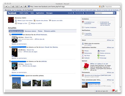125x96 pixels.
Task: Click the camera icon beside Ajouter une vidéo
Action: coord(50,20)
